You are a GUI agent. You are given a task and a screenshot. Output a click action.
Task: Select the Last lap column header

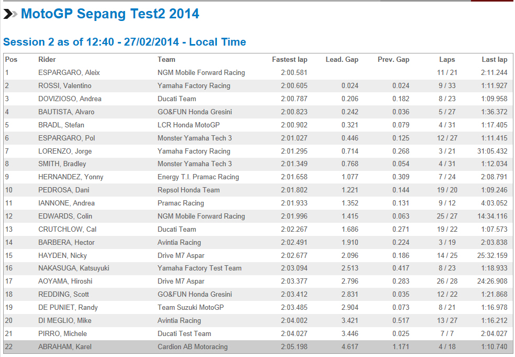[x=495, y=60]
